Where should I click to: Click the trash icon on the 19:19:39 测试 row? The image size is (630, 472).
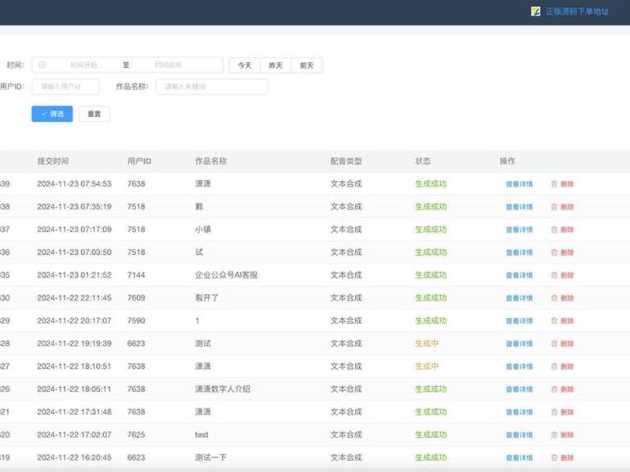(x=554, y=344)
